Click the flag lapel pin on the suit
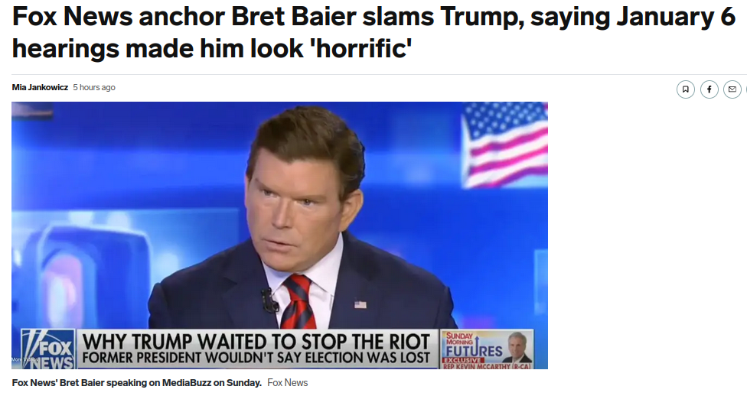 [360, 304]
